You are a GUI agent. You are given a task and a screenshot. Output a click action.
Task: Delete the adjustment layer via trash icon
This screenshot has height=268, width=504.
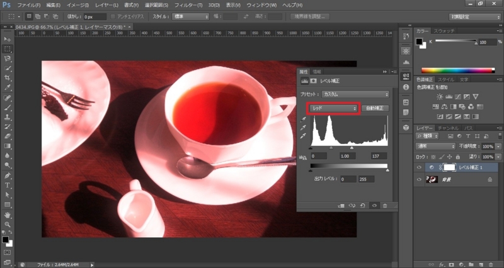(385, 206)
